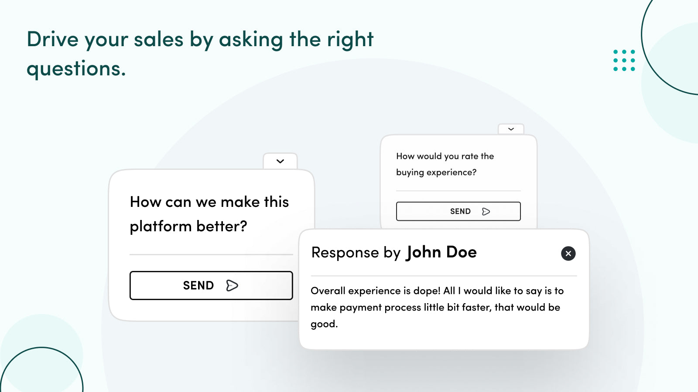The image size is (698, 392).
Task: Click the send arrow icon on the large card
Action: [232, 285]
